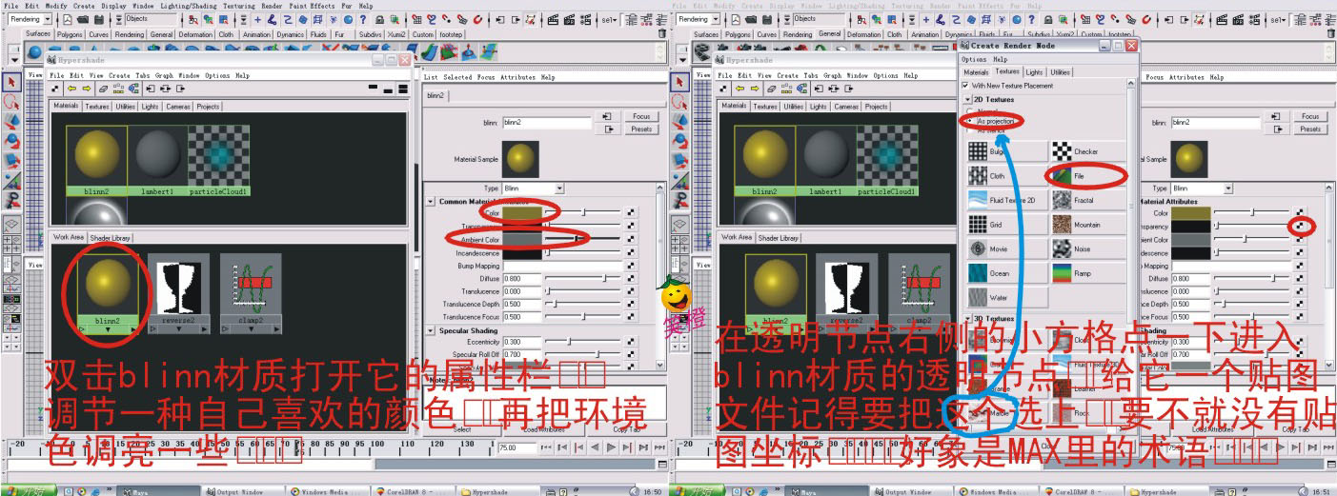Collapse 2D Textures section in Create Render Node
This screenshot has height=496, width=1337.
click(x=966, y=99)
